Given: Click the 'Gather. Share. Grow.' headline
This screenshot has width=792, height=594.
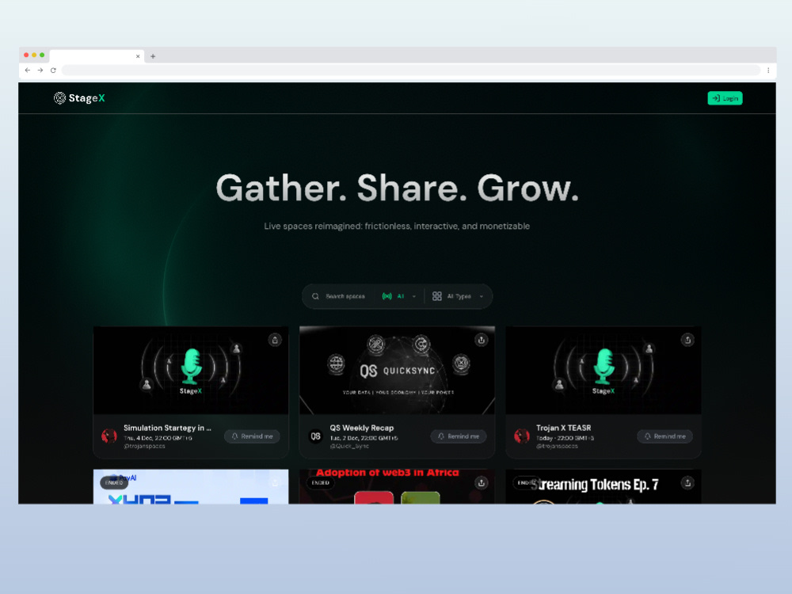Looking at the screenshot, I should [397, 188].
